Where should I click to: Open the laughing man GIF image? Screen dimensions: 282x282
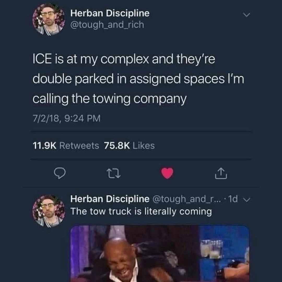pyautogui.click(x=160, y=254)
